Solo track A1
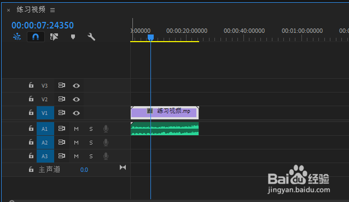This screenshot has width=349, height=202. (x=91, y=129)
